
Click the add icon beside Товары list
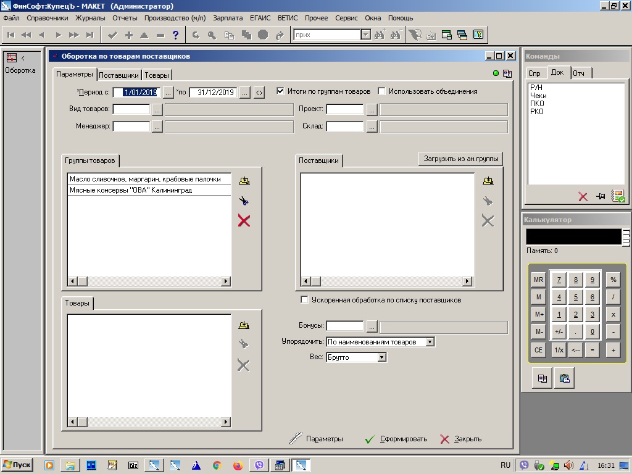[x=244, y=325]
